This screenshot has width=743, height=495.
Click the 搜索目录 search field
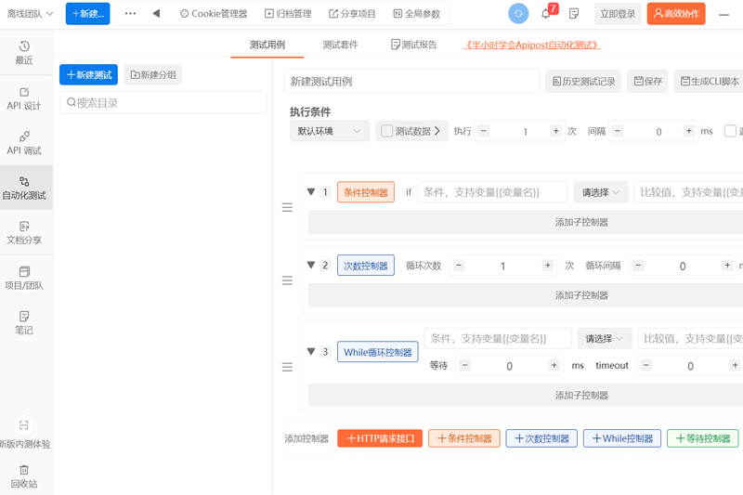[150, 103]
